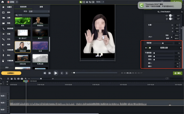Viewport: 184px width, 114px height.
Task: Click the 宽度 544.0 field
Action: pos(176,35)
